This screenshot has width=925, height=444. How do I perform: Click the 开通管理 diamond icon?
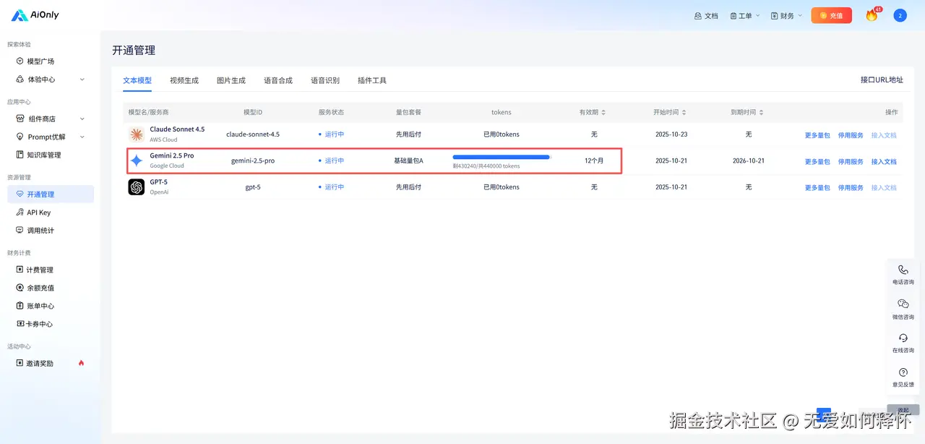pyautogui.click(x=20, y=194)
